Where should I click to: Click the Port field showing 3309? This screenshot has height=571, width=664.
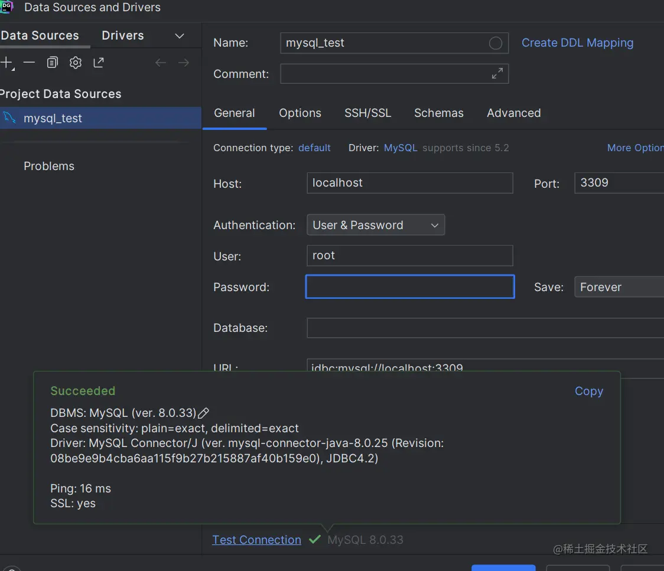coord(619,183)
